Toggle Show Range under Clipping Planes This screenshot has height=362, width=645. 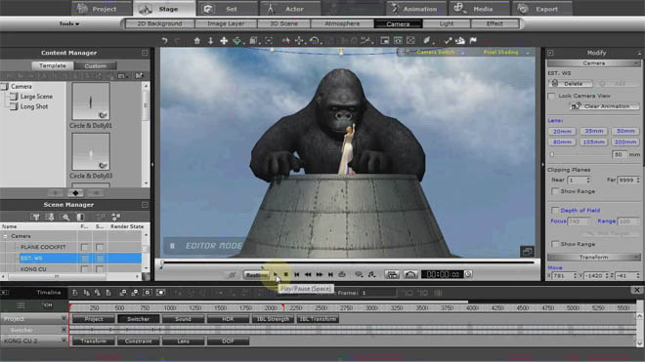pos(555,191)
